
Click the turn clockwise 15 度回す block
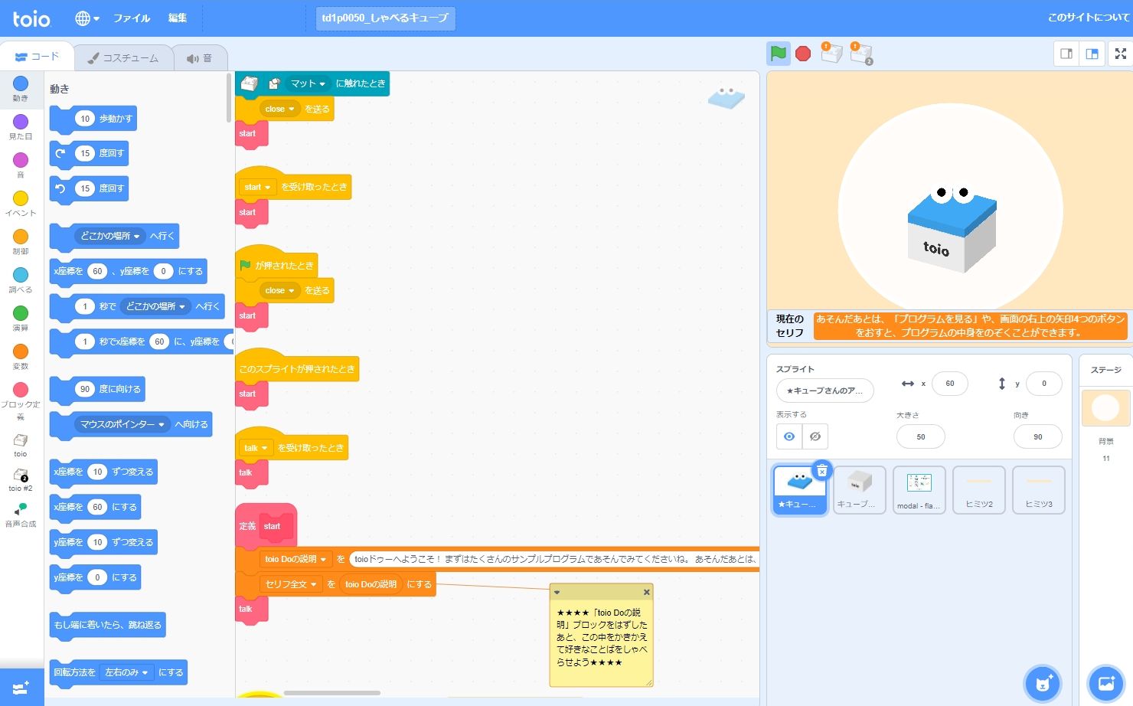tap(89, 153)
